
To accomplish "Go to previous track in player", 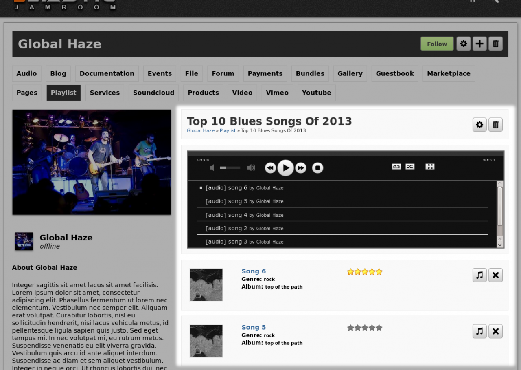I will click(x=270, y=168).
